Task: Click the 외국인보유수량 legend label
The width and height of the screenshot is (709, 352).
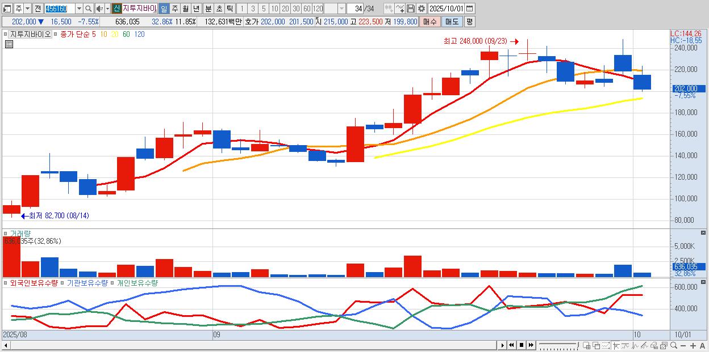Action: (34, 282)
